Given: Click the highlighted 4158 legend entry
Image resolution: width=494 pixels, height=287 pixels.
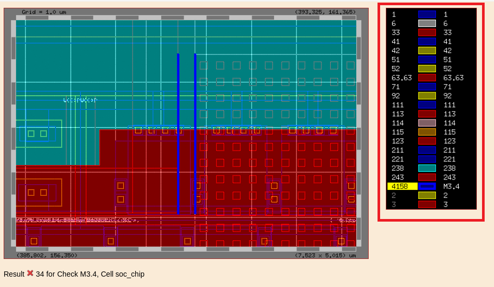Looking at the screenshot, I should coord(402,186).
